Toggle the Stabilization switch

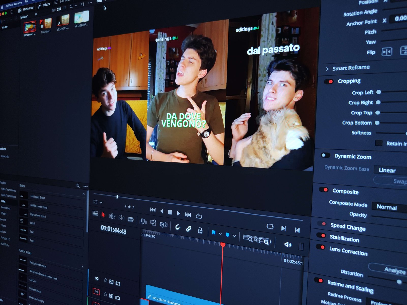coord(321,235)
